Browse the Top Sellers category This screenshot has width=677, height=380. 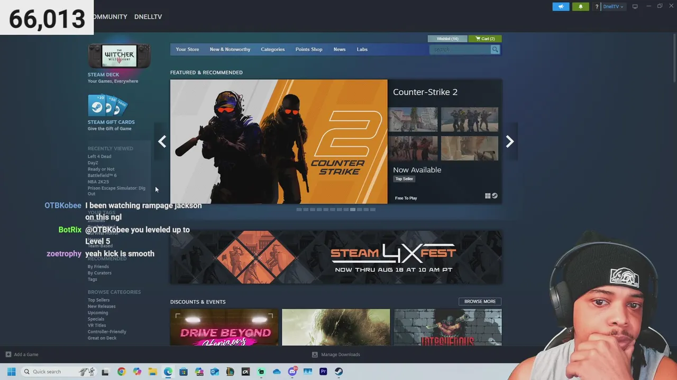click(x=99, y=300)
